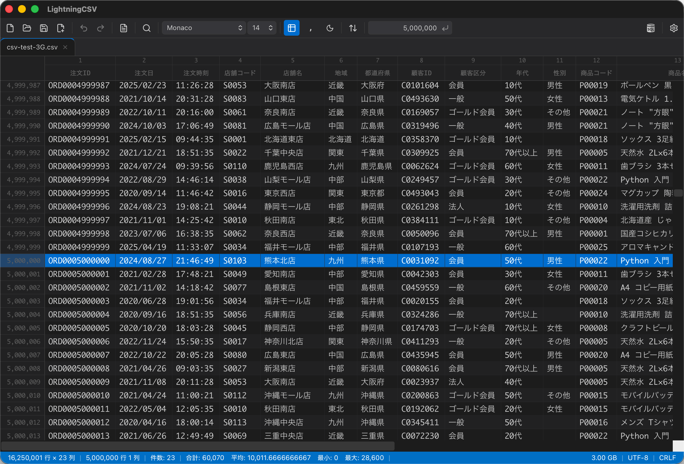Screen dimensions: 684x464
Task: Click column number 10 header
Action: click(522, 60)
